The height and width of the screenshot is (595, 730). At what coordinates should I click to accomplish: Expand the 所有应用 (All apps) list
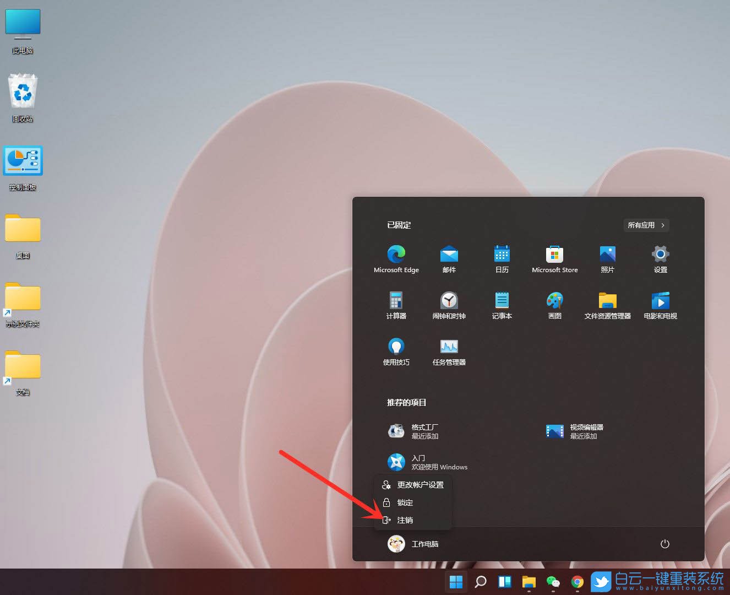tap(646, 225)
